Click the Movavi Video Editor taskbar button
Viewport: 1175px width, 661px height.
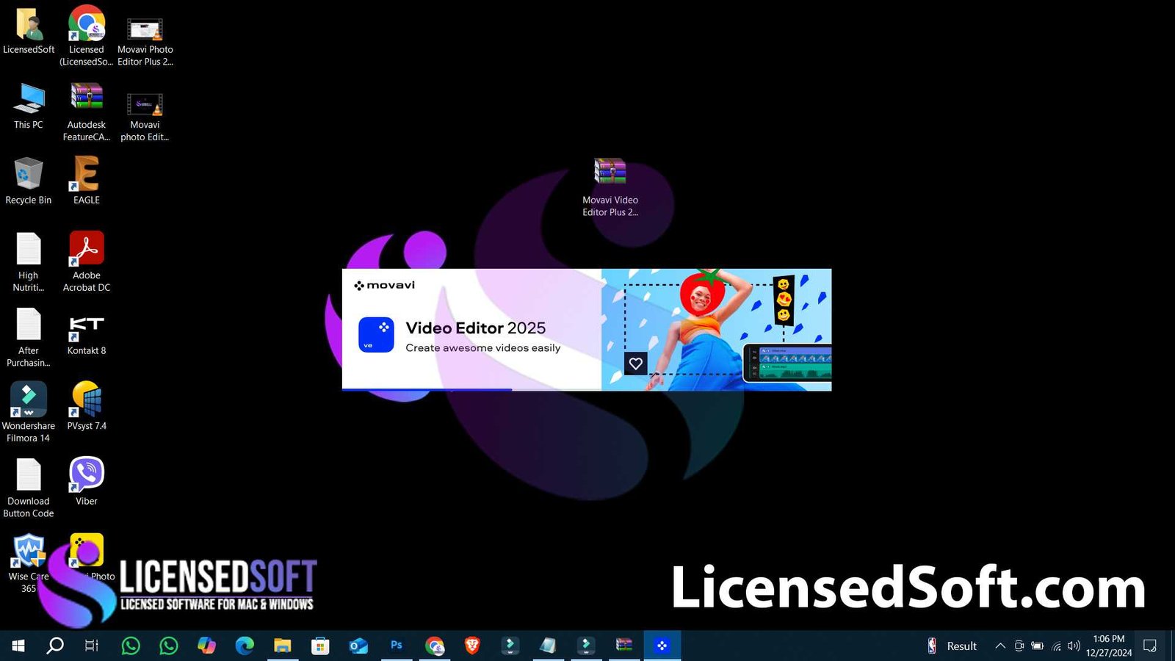click(662, 646)
